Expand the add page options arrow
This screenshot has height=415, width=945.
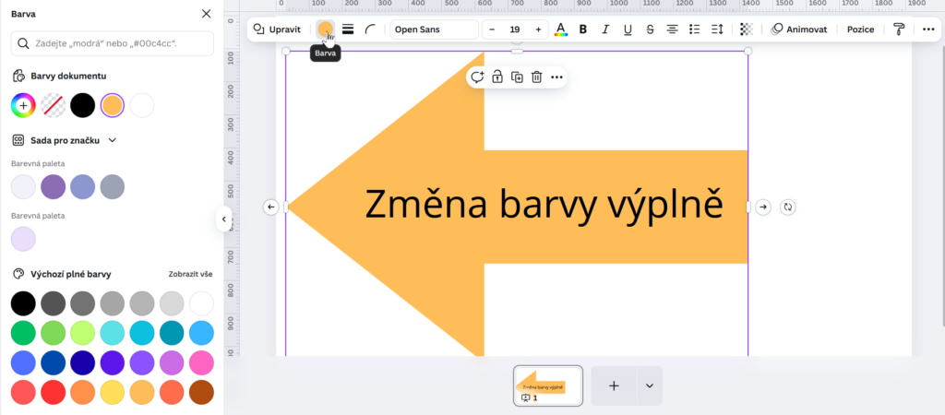tap(649, 385)
